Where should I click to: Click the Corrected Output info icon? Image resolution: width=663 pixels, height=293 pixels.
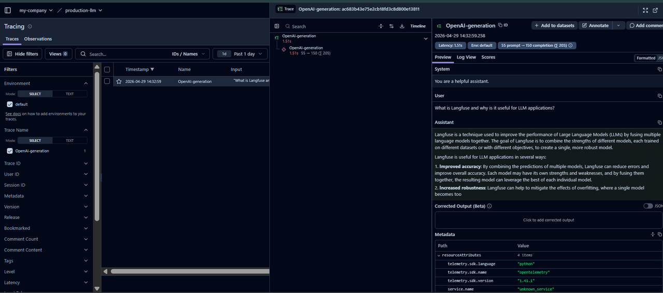[x=489, y=206]
